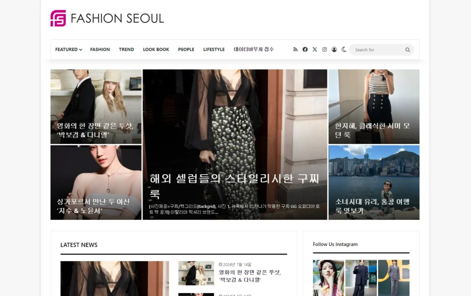Open the LOOK BOOK menu item
471x296 pixels.
click(x=156, y=50)
